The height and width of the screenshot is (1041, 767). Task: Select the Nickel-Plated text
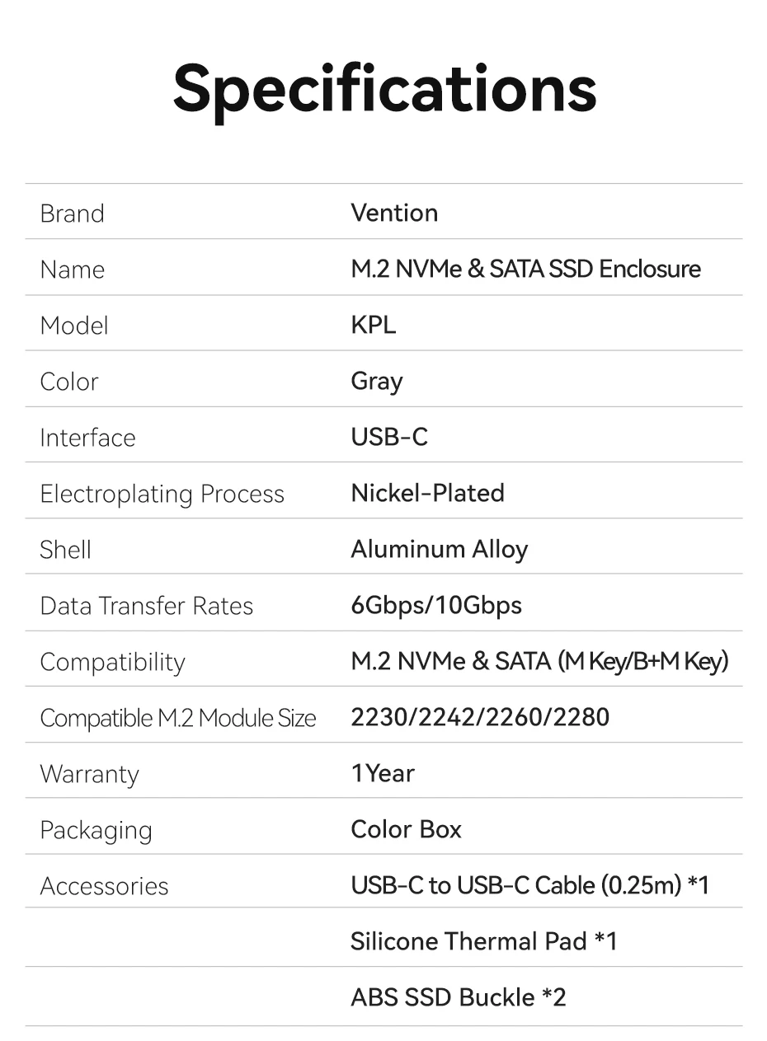pyautogui.click(x=427, y=493)
